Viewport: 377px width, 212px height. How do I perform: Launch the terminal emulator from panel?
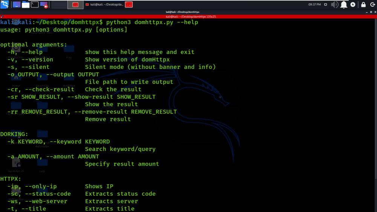click(x=35, y=5)
